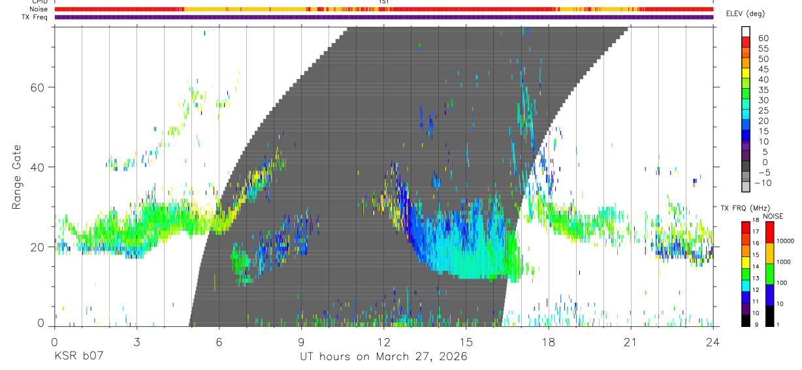Pick the orange block of the NOISE colorbar
This screenshot has height=370, width=802.
tap(769, 253)
